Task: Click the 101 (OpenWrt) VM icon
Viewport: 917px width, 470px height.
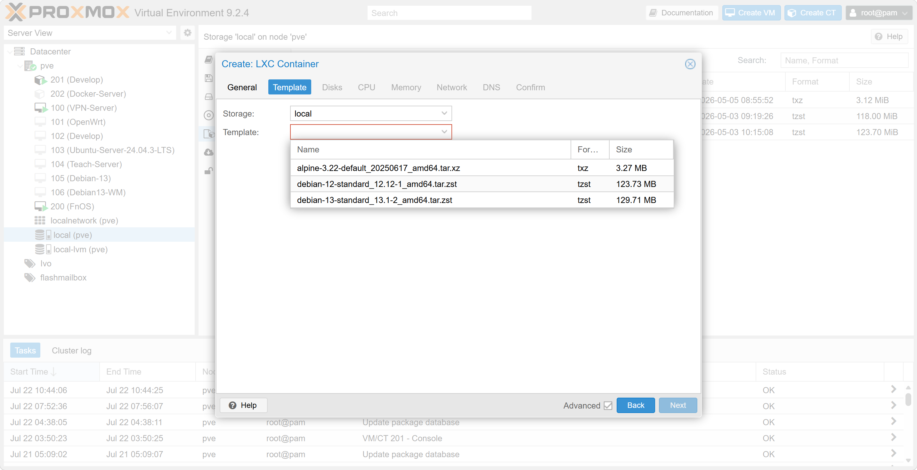Action: (x=40, y=122)
